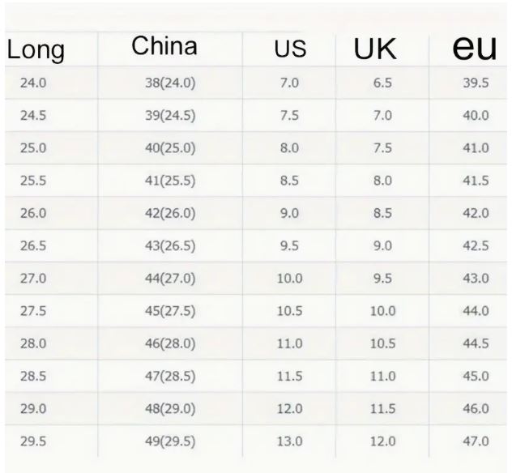Click US size 8.5 cell
This screenshot has height=473, width=512.
(x=290, y=181)
